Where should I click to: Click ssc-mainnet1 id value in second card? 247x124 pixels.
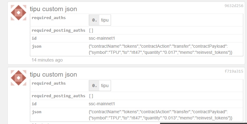tap(102, 104)
